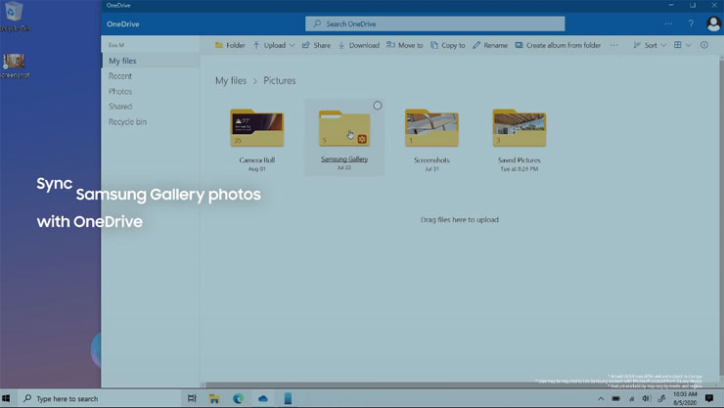The image size is (724, 408).
Task: Click the Camera Roll folder name
Action: 257,160
